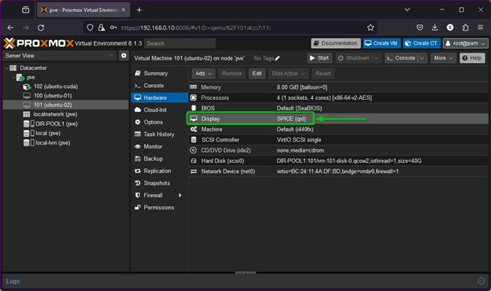Select DIR-POOL1 (pve) storage
This screenshot has width=491, height=291.
point(66,124)
